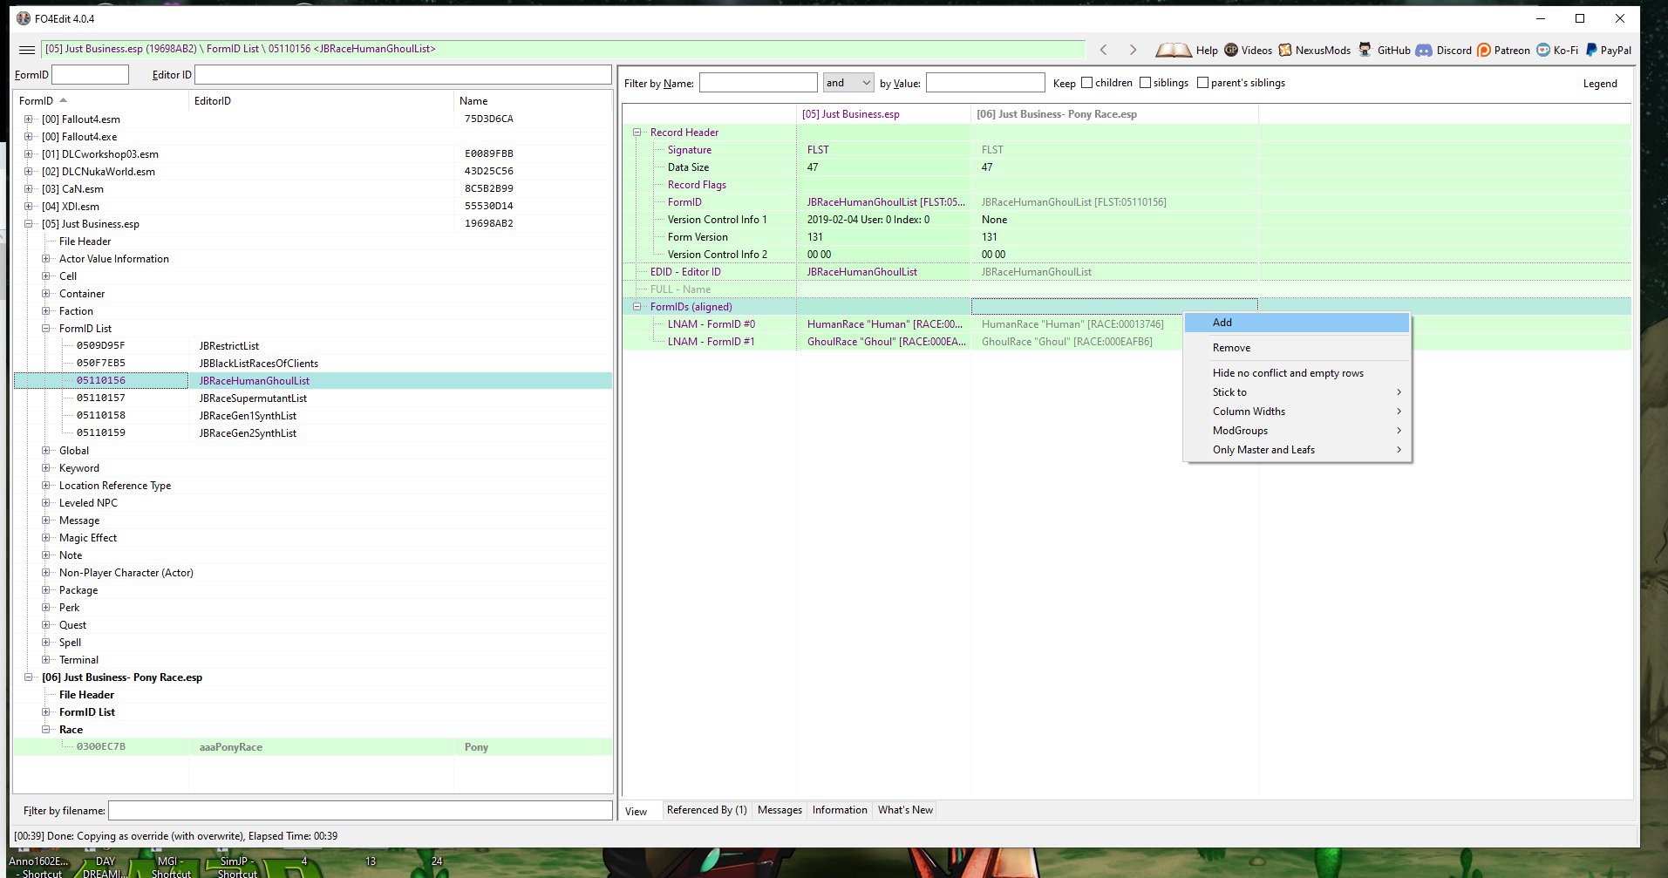Switch to the Messages tab
Screen dimensions: 1668x878
(x=780, y=810)
